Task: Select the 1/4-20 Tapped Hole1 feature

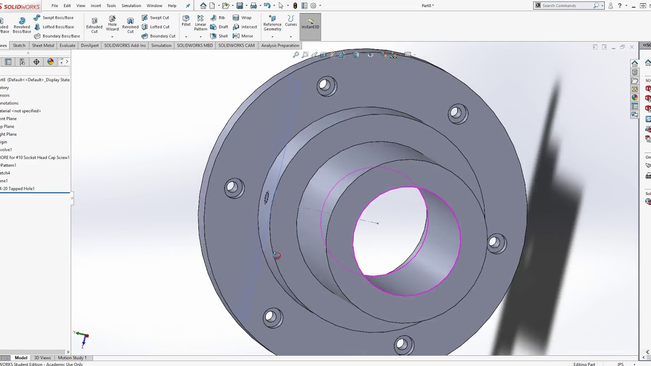Action: [x=18, y=189]
